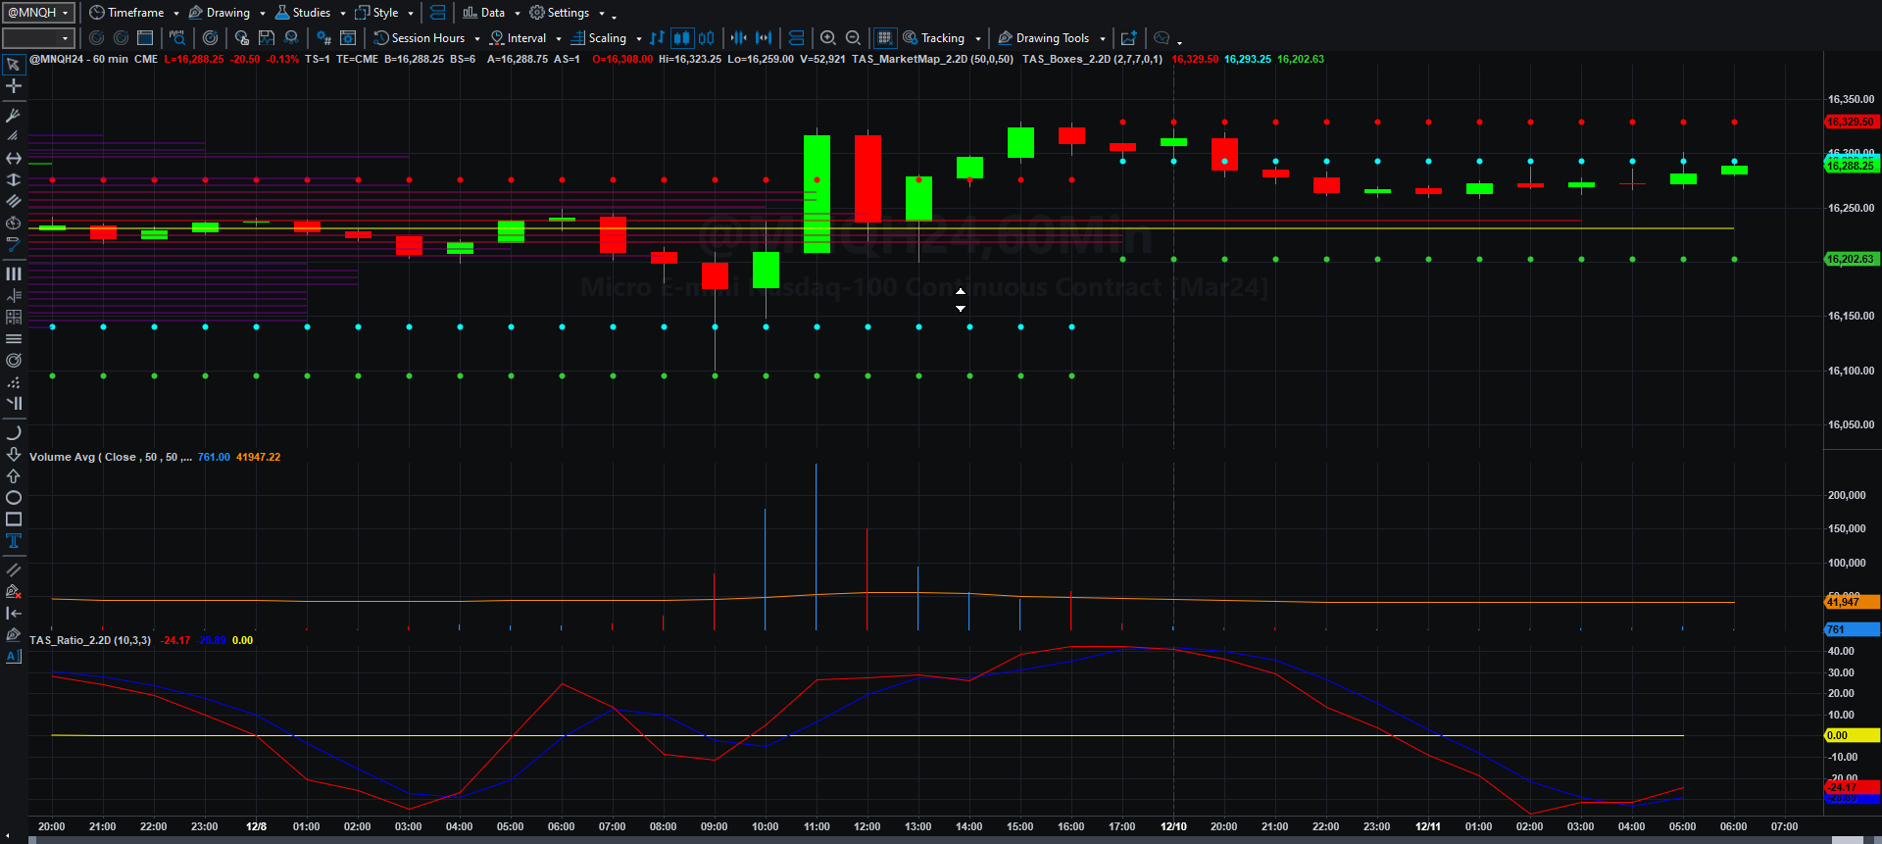Screen dimensions: 1882x844
Task: Click the red 16,329.50 price marker
Action: coord(1852,122)
